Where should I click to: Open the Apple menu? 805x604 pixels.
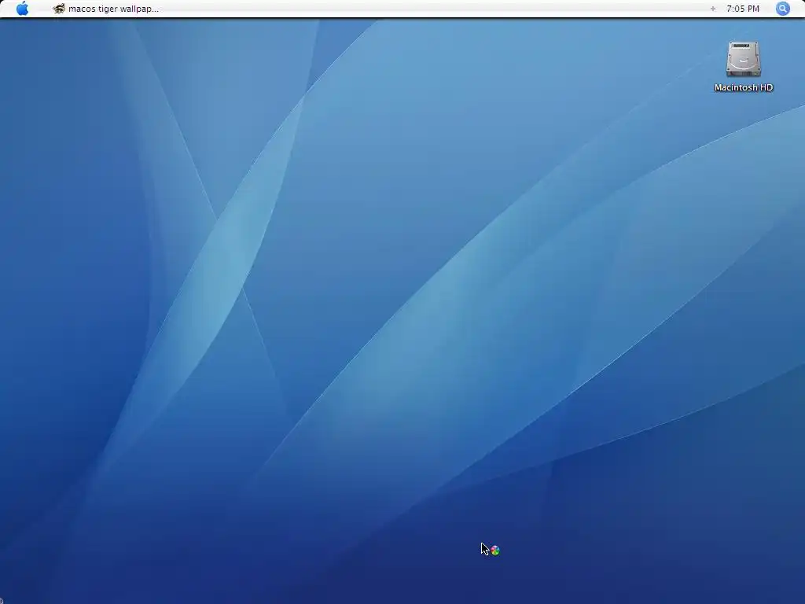22,8
